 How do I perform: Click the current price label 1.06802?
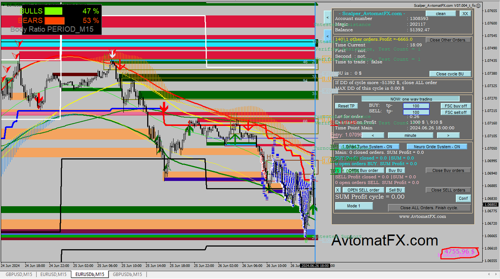(x=491, y=204)
